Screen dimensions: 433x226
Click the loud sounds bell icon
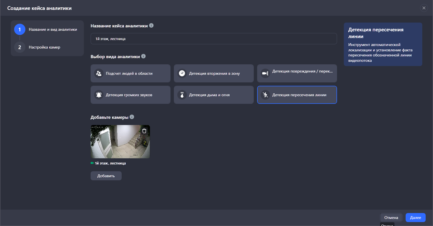point(99,95)
